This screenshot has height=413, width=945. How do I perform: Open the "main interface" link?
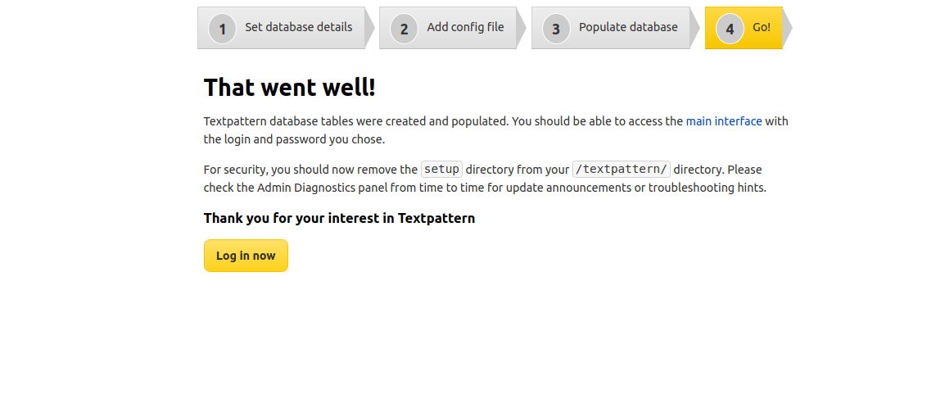click(x=724, y=121)
